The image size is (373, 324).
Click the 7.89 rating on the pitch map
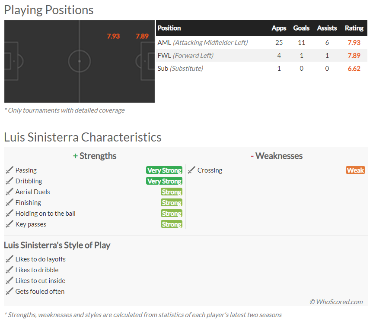coord(142,36)
